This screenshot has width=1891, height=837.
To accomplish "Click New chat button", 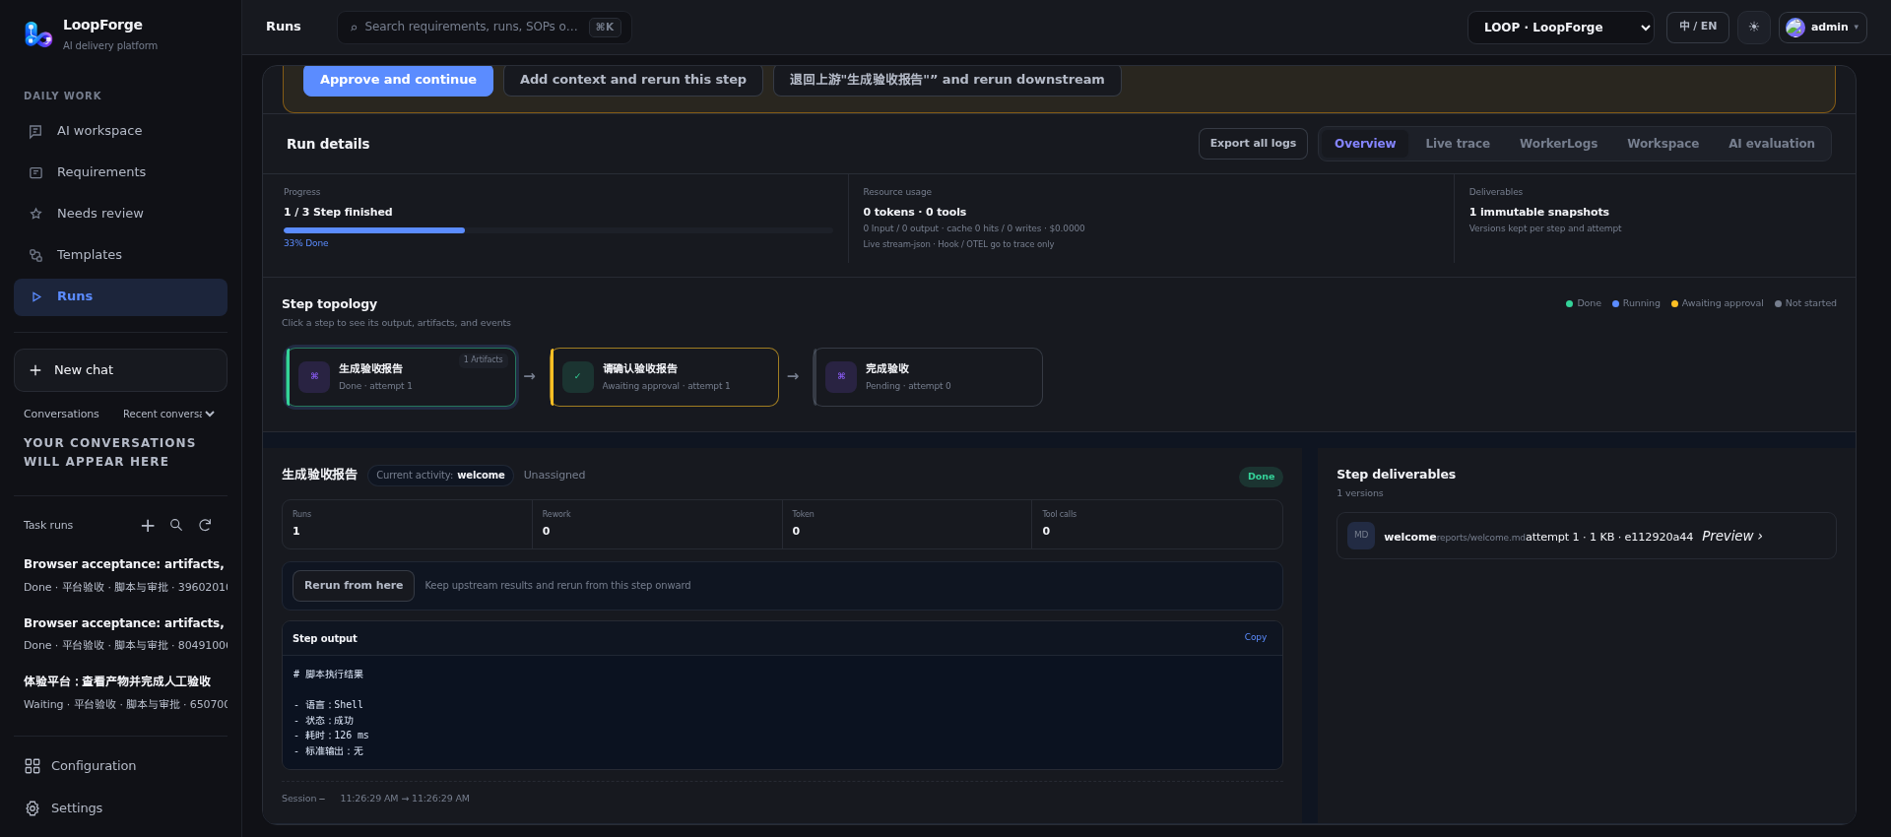I will (x=120, y=370).
